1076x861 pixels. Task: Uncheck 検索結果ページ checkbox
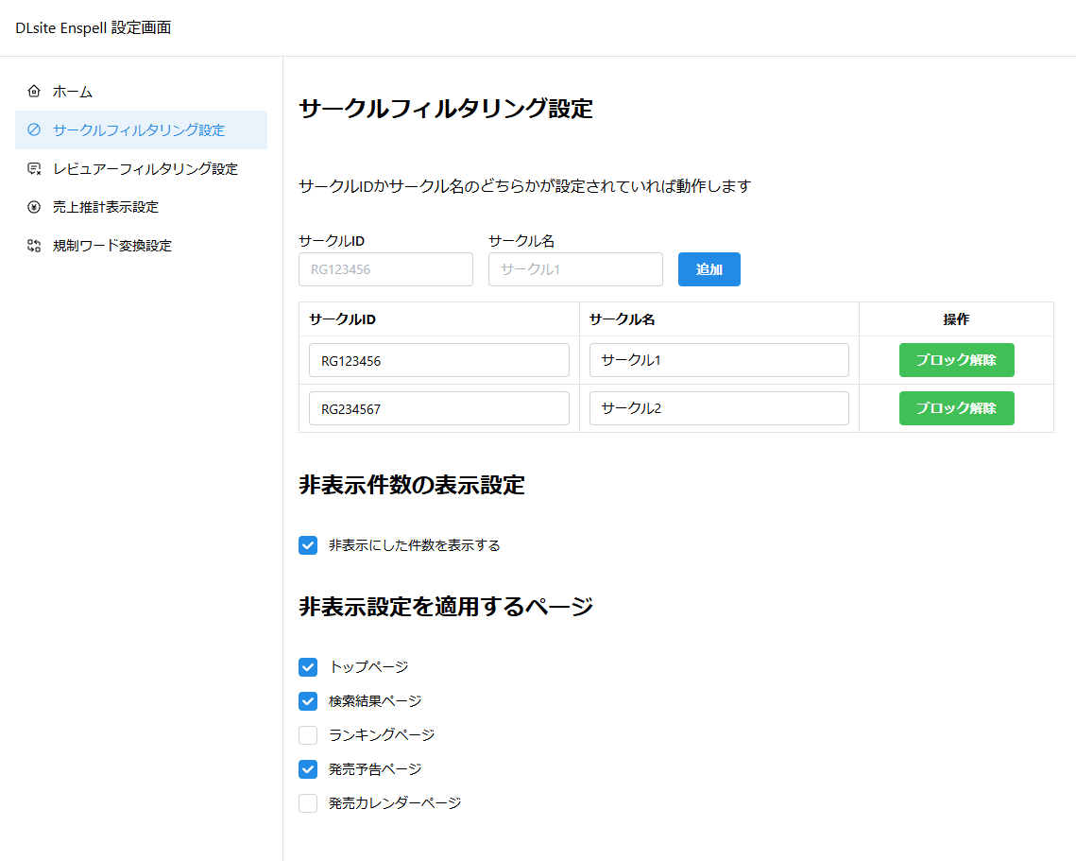coord(308,701)
